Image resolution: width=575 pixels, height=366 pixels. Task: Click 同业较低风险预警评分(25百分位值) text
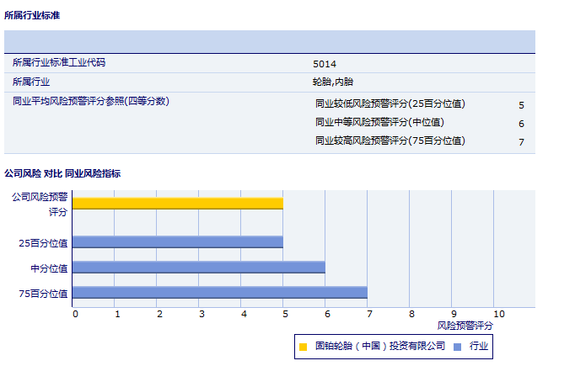pos(390,104)
